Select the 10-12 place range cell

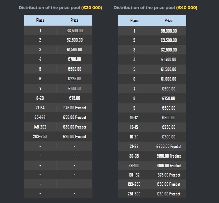pos(134,117)
